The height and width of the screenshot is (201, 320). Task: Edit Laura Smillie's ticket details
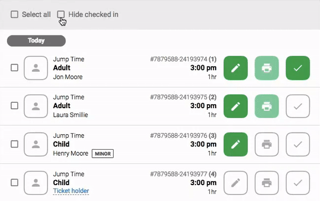click(236, 106)
